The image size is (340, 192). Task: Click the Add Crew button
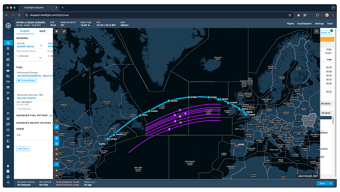click(x=23, y=149)
